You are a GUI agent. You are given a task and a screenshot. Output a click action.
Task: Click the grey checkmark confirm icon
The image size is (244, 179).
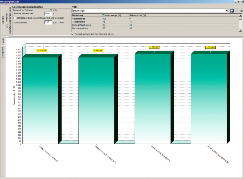237,11
